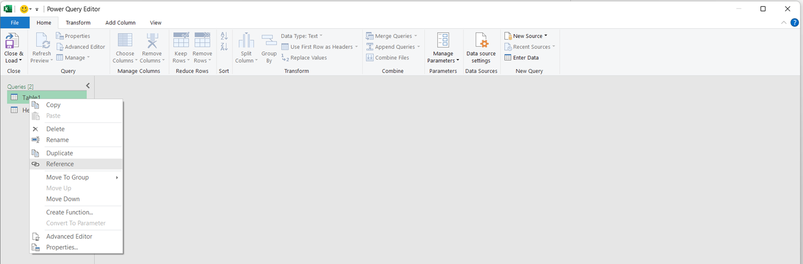Sort descending with the Z-A icon
Image resolution: width=803 pixels, height=264 pixels.
(x=224, y=47)
